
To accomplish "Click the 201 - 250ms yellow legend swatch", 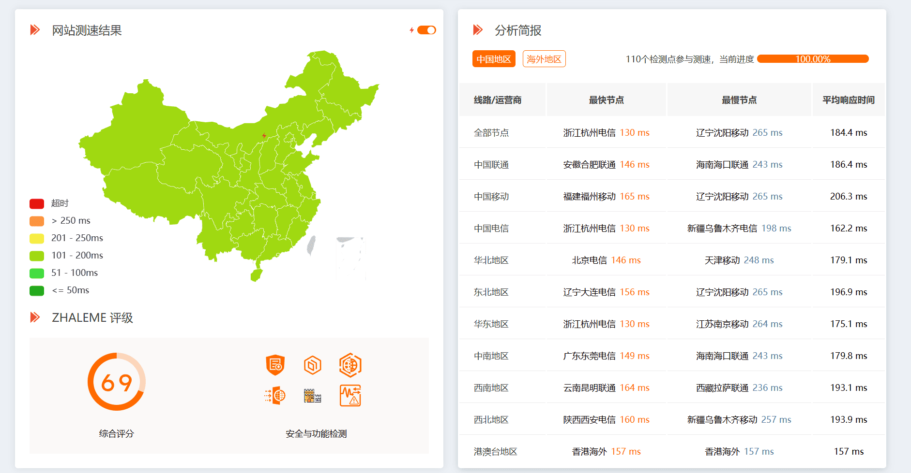I will point(37,238).
